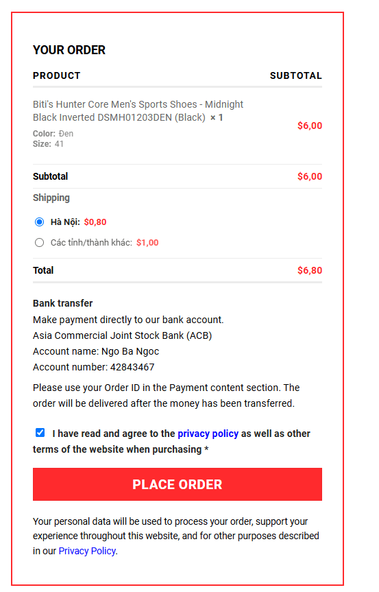Click the Account name Ngo Ba Ngoc line
The width and height of the screenshot is (379, 592).
96,351
